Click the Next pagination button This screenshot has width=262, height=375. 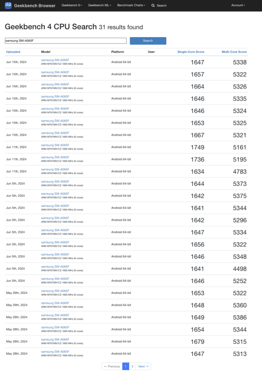(x=143, y=367)
